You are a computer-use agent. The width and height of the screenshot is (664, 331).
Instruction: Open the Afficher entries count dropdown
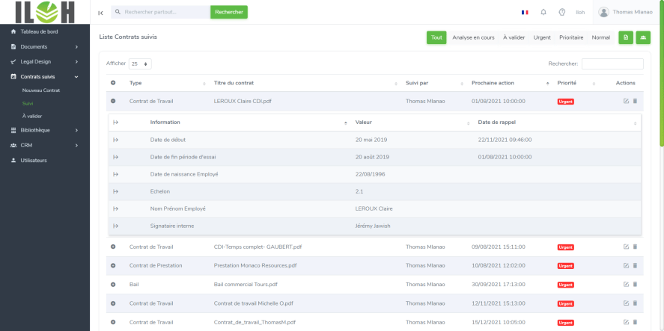[x=140, y=64]
